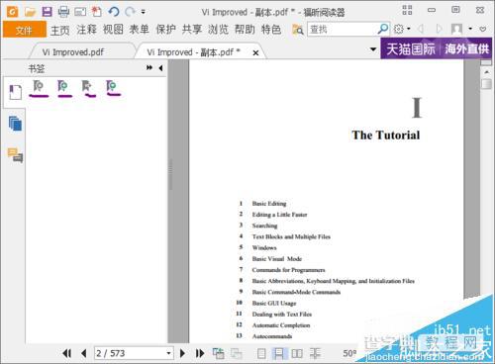Click the page number field 2 / 573
The image size is (495, 364).
coord(131,353)
